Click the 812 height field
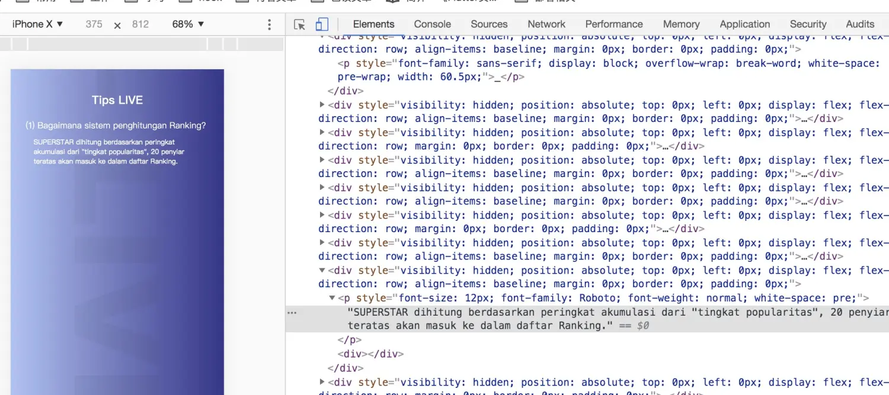Screen dimensions: 889x395 (140, 24)
